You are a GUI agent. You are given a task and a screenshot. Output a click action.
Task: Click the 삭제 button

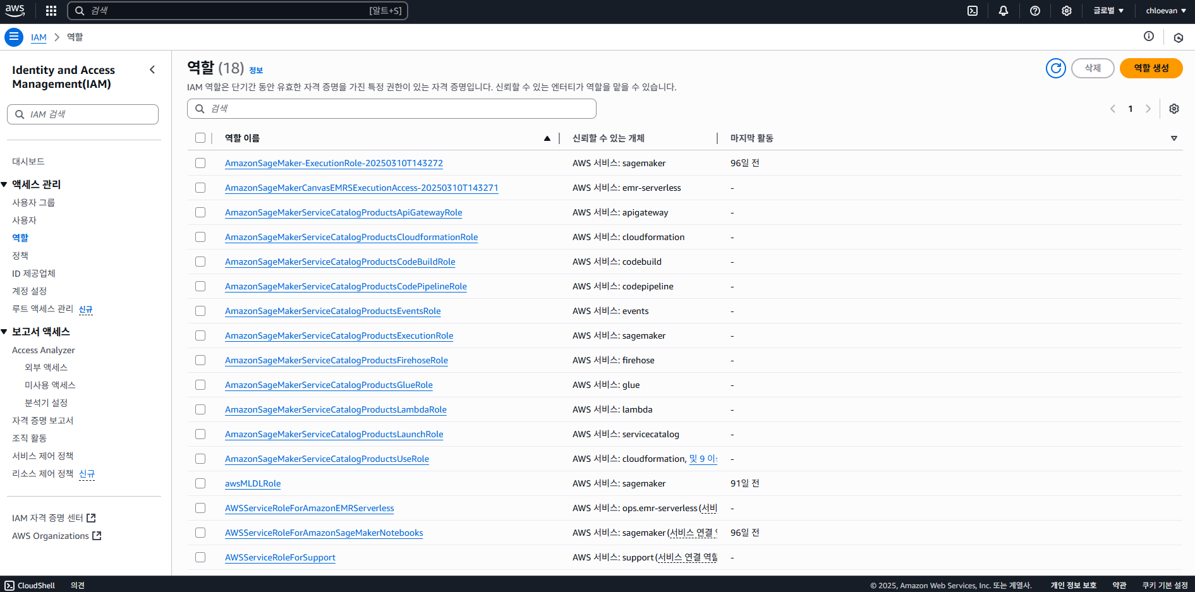pyautogui.click(x=1093, y=68)
